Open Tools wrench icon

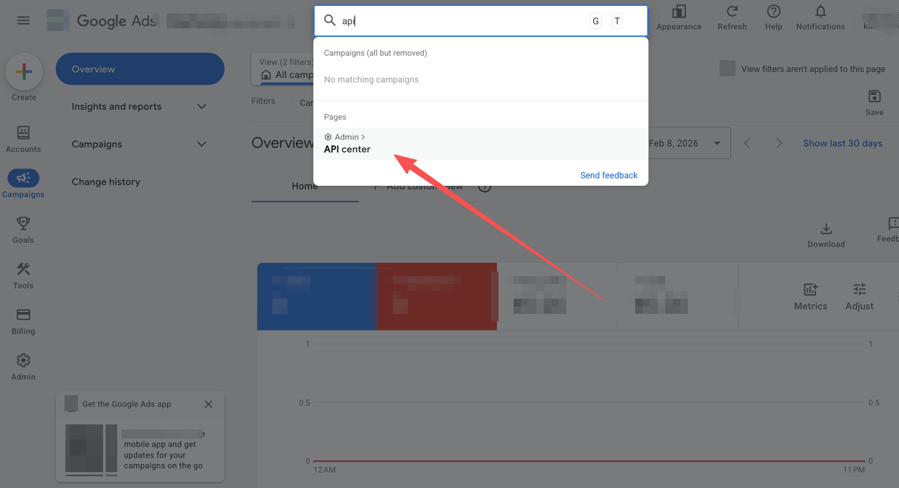(x=23, y=275)
